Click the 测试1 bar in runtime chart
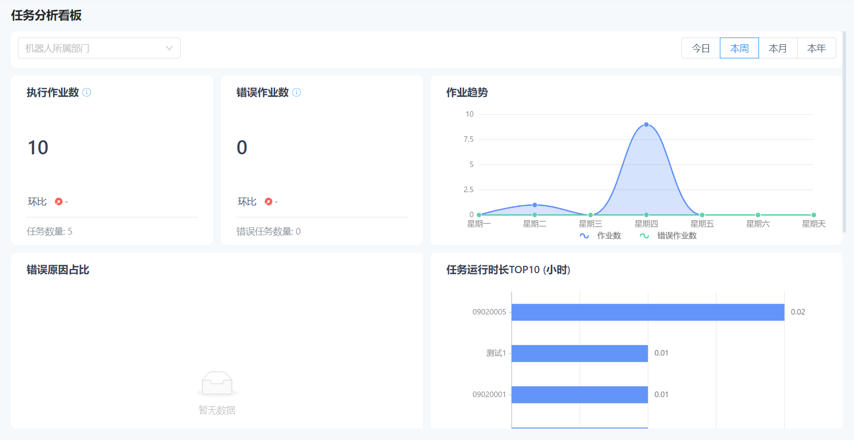The height and width of the screenshot is (440, 854). tap(579, 353)
